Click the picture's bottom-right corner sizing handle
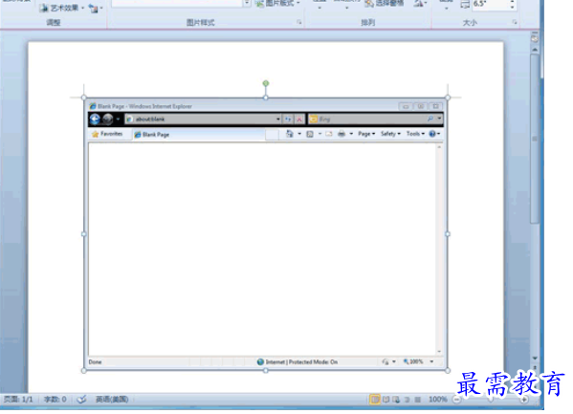 (448, 371)
